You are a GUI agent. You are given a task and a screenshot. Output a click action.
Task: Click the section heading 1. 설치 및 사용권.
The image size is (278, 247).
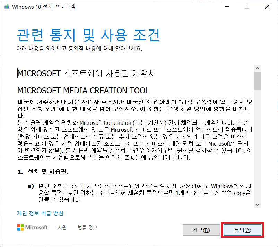point(43,172)
